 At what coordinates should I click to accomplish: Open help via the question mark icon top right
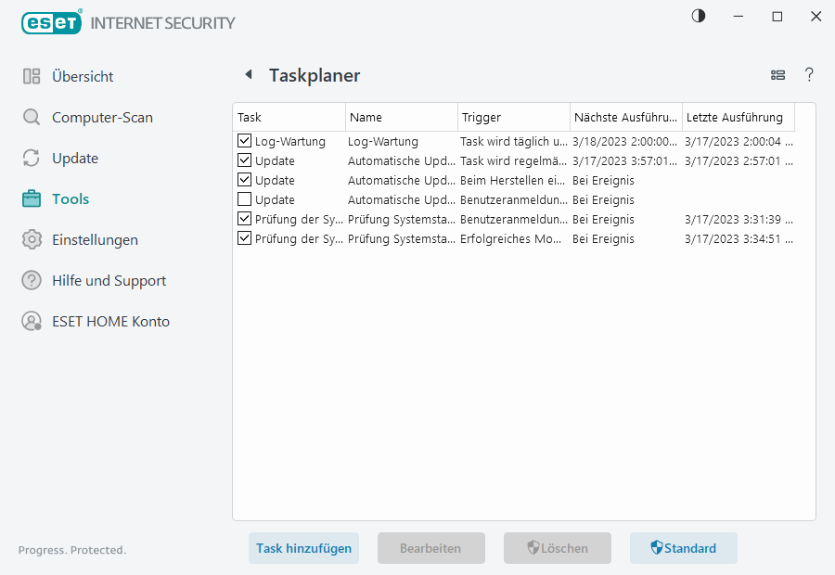pyautogui.click(x=809, y=75)
